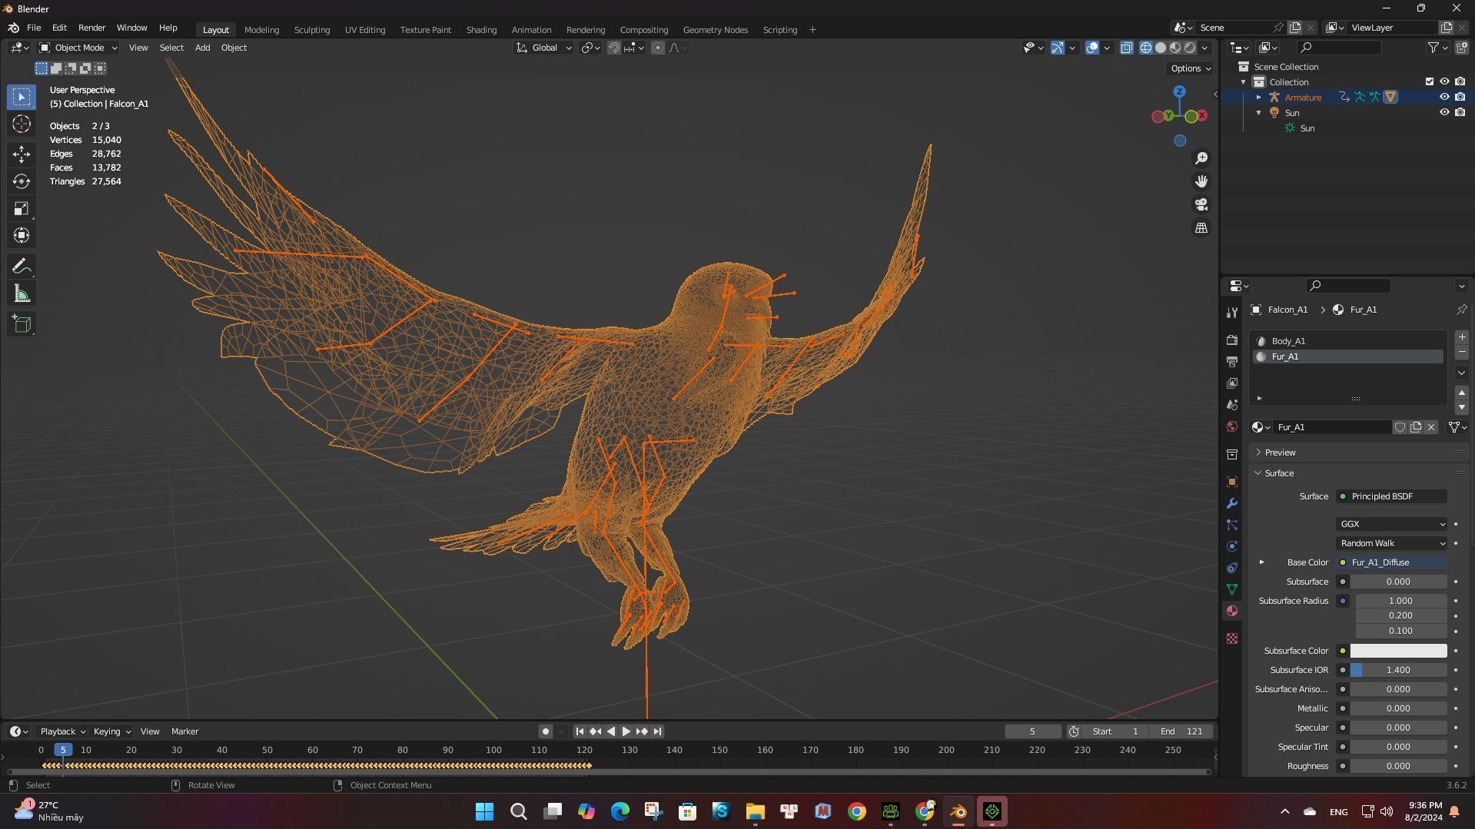Open the Render menu
This screenshot has height=829, width=1475.
91,28
